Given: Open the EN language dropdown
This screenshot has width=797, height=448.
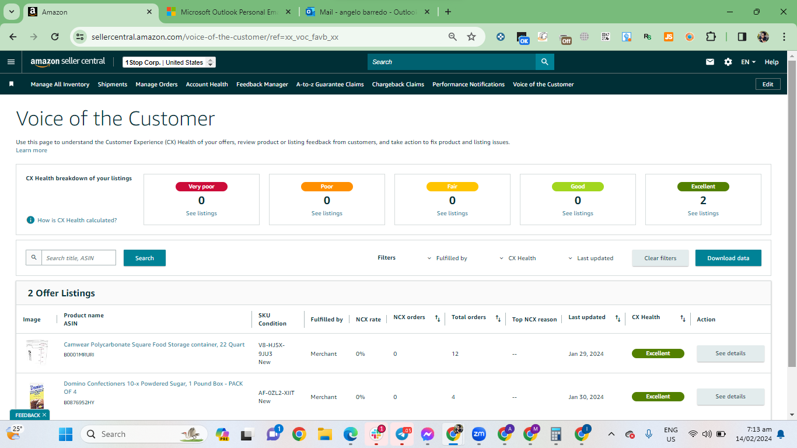Looking at the screenshot, I should pos(748,62).
